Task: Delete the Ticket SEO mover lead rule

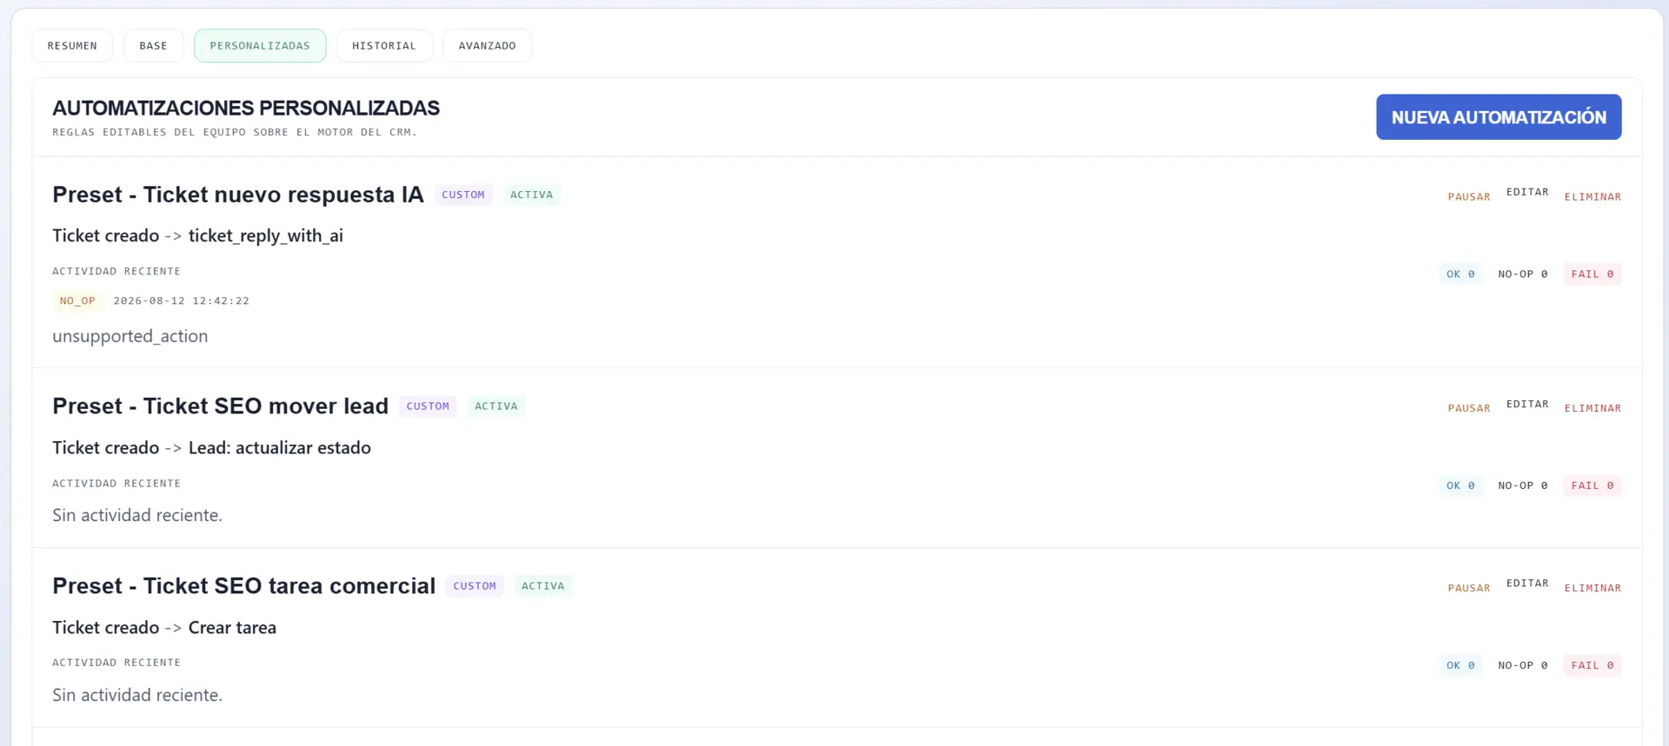Action: point(1593,408)
